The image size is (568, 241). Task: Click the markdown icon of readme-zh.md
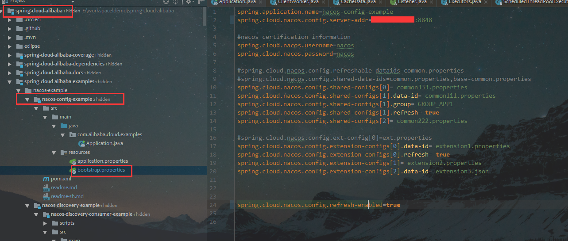[x=46, y=196]
